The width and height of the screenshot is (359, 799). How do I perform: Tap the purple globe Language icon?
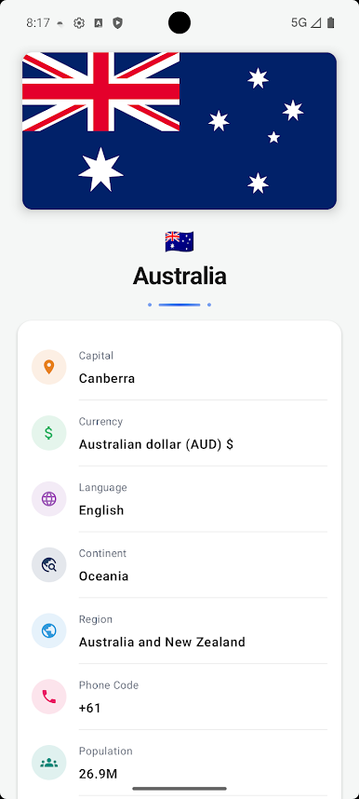point(49,499)
